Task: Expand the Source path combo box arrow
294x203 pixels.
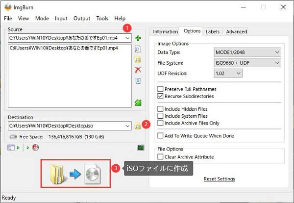Action: click(128, 38)
